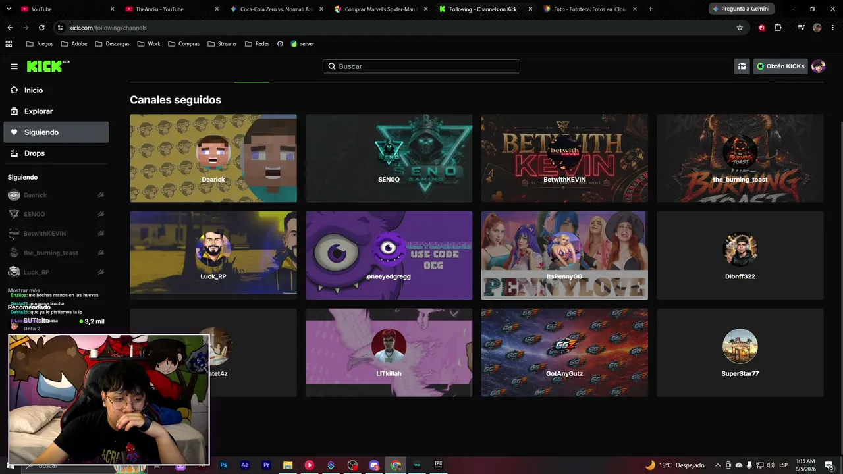Open the Redes bookmark folder
The width and height of the screenshot is (843, 474).
tap(257, 44)
